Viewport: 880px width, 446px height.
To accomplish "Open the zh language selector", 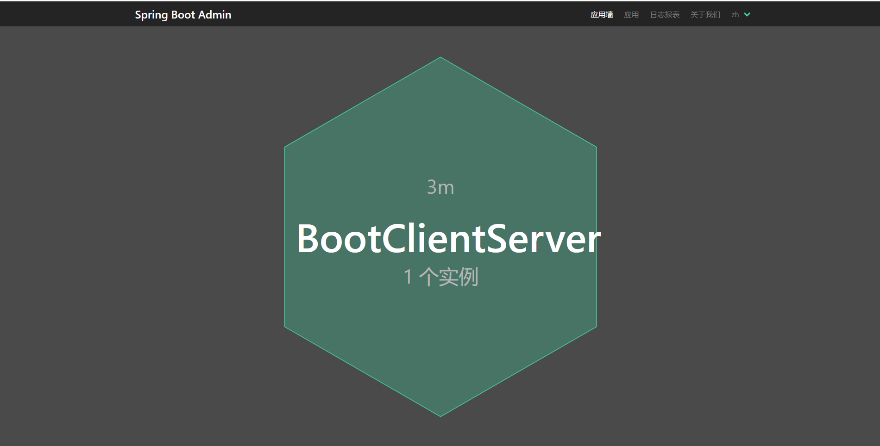I will (x=735, y=15).
